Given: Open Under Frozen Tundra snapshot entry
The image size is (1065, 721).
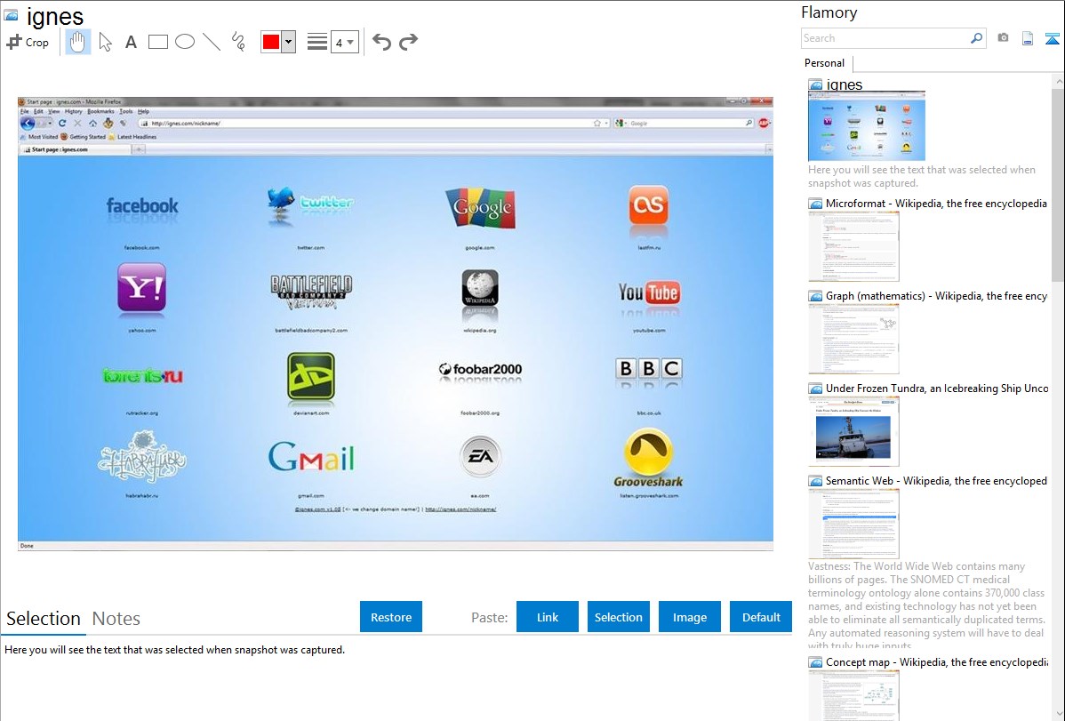Looking at the screenshot, I should (x=937, y=388).
